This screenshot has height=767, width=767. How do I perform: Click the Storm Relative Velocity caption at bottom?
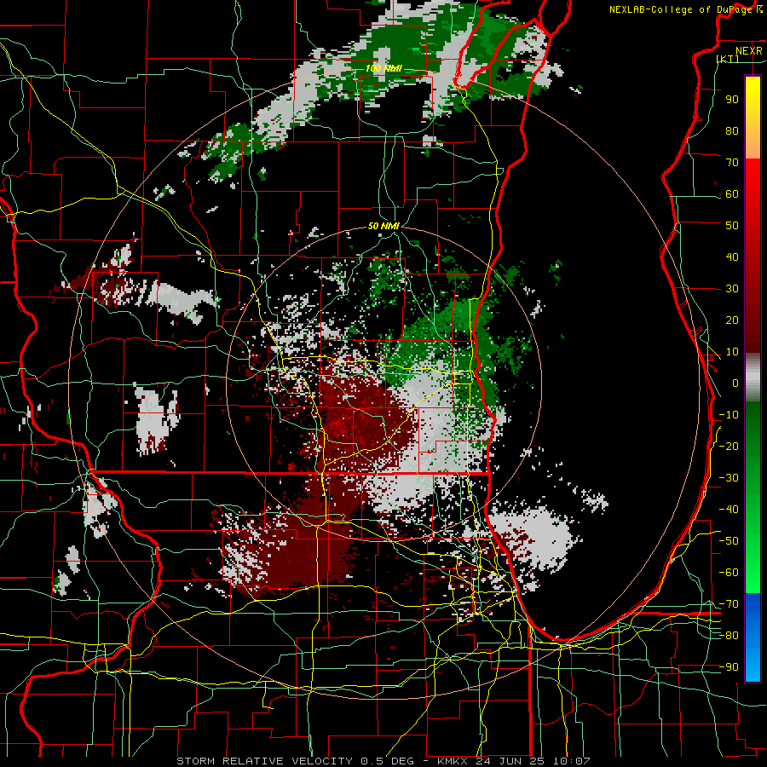coord(383,761)
